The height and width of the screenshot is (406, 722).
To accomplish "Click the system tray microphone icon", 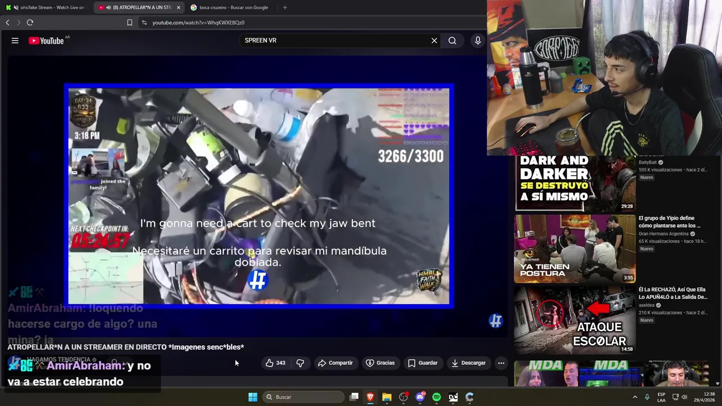I will click(647, 397).
